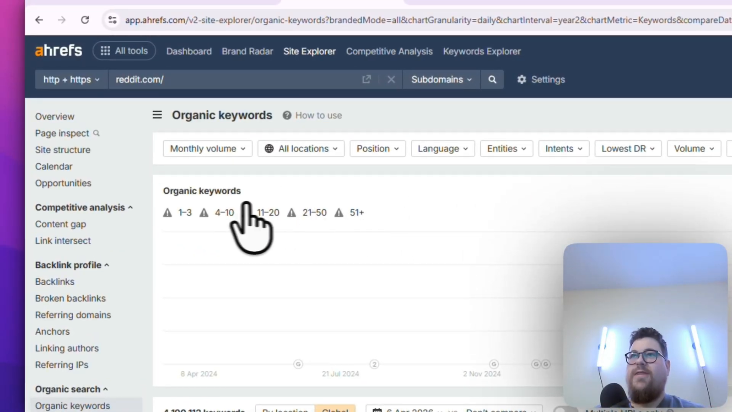Viewport: 732px width, 412px height.
Task: Click the hamburger menu beside Organic keywords
Action: pos(157,115)
